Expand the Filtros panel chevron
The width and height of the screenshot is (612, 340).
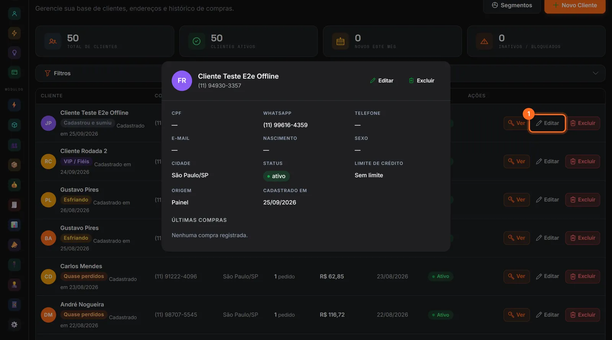(x=595, y=73)
